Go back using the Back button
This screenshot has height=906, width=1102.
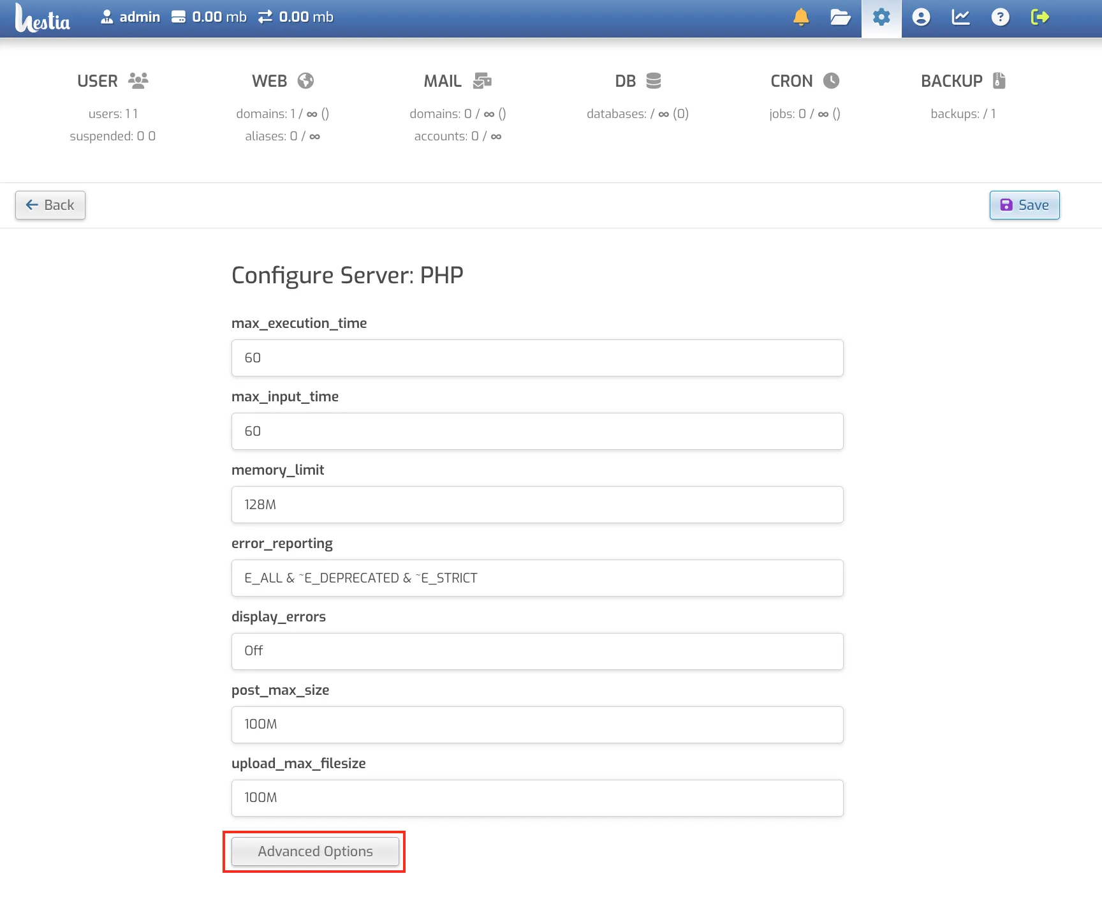click(x=50, y=205)
